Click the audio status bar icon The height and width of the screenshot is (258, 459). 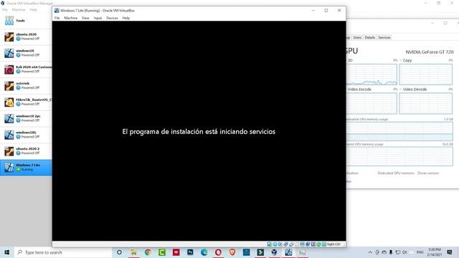(280, 244)
